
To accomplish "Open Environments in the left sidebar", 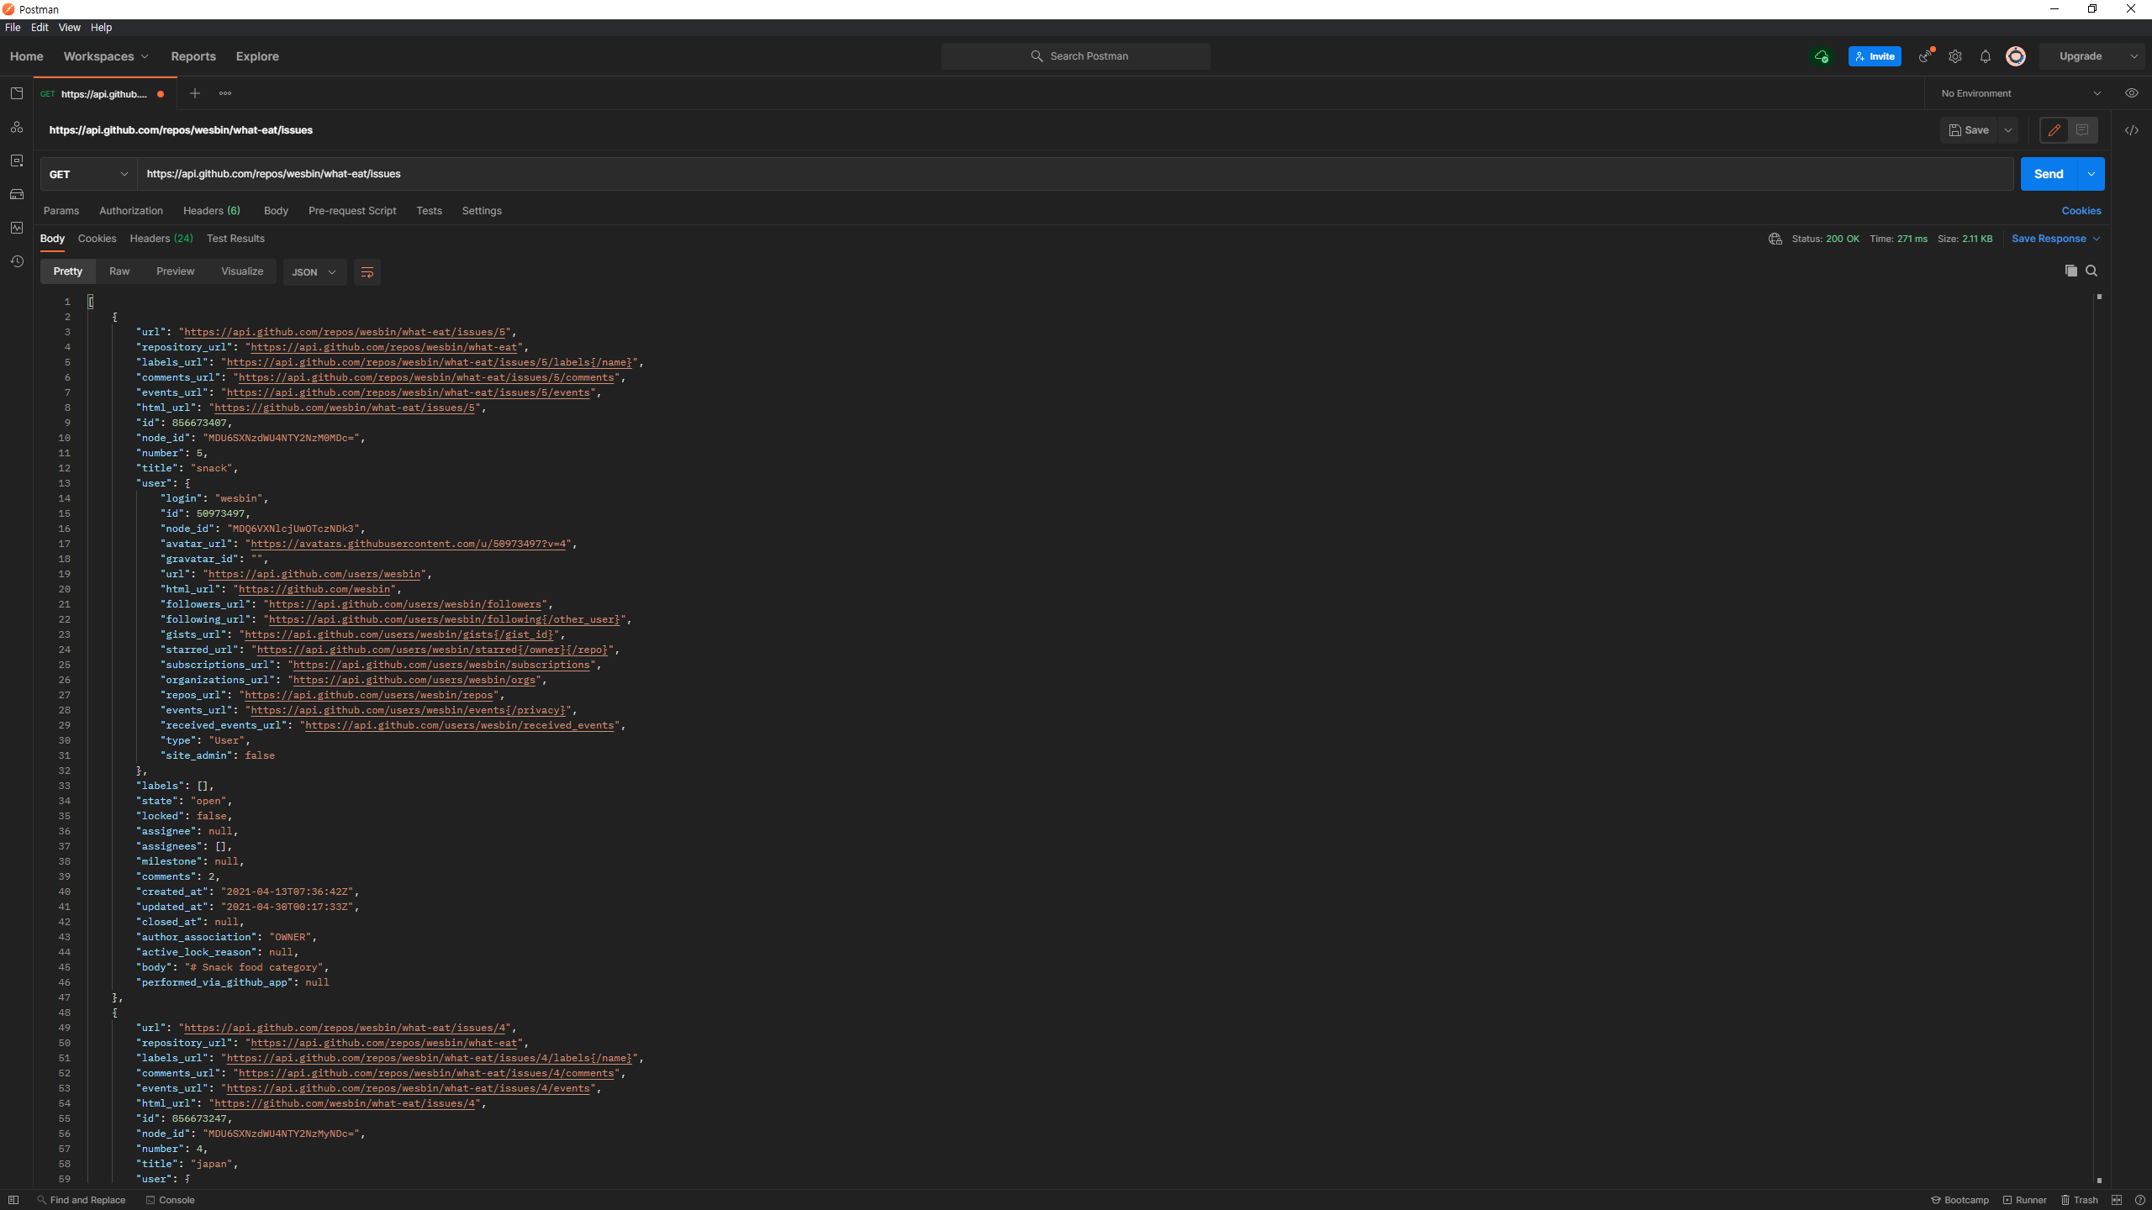I will [x=17, y=160].
